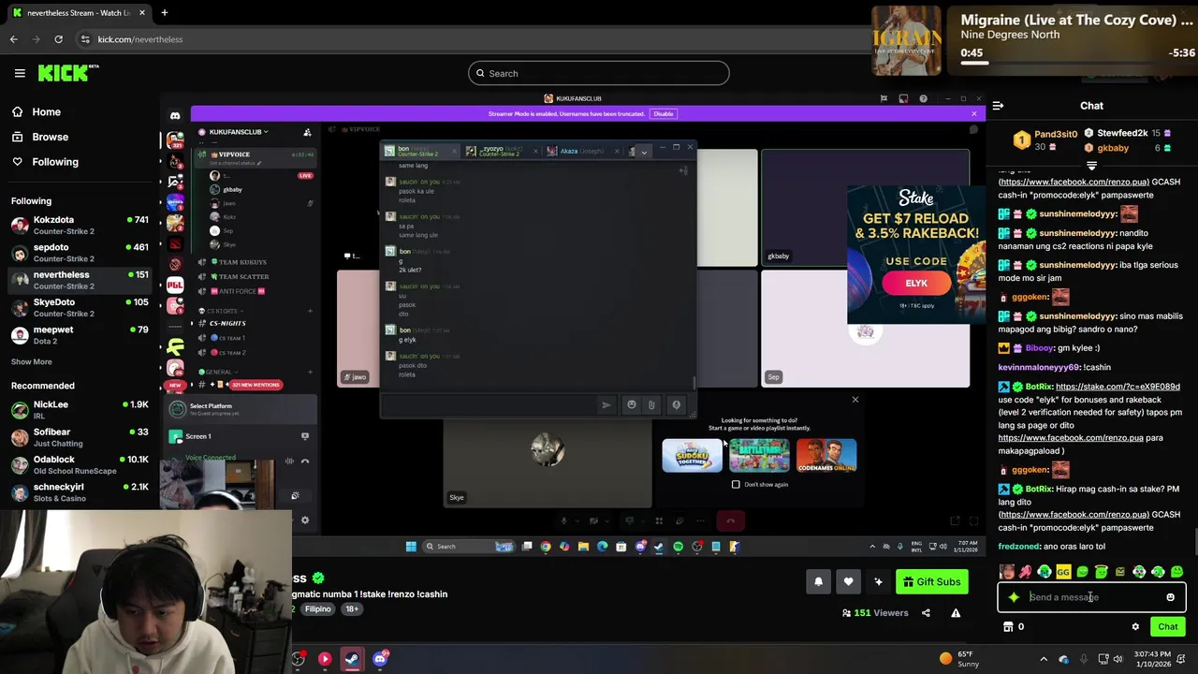Click the Stake ELYK promo code button
Image resolution: width=1198 pixels, height=674 pixels.
coord(916,284)
